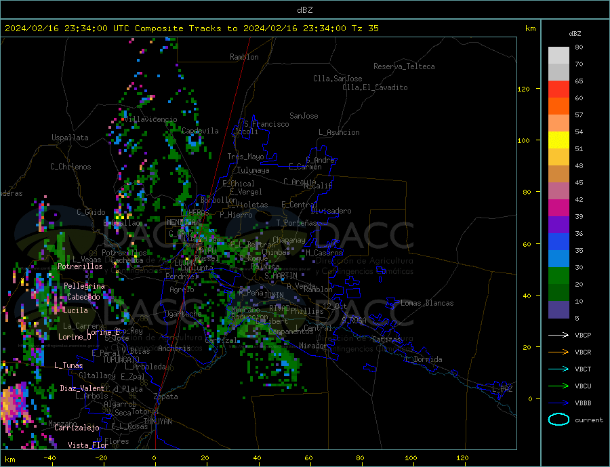Image resolution: width=610 pixels, height=467 pixels.
Task: Click the 'T_Porteñas' map label
Action: (x=296, y=223)
